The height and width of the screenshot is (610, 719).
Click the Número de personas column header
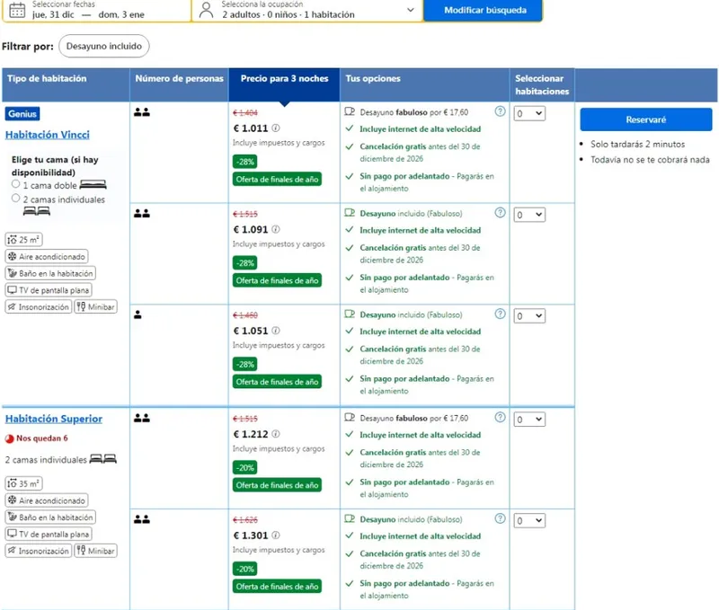179,84
